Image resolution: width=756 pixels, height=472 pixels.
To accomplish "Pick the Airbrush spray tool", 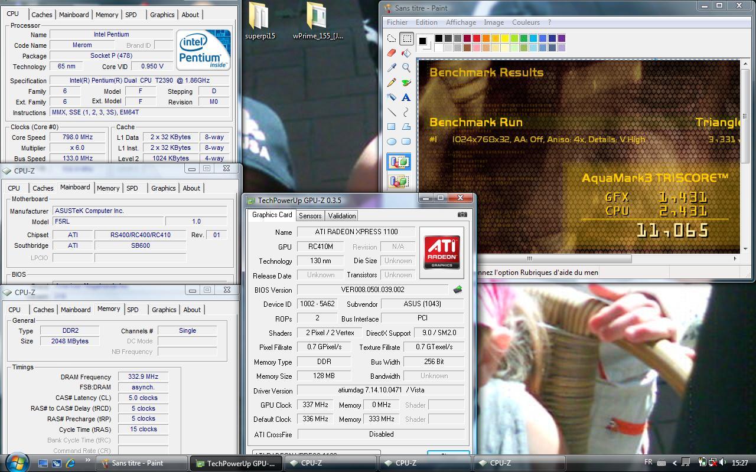I will pyautogui.click(x=392, y=97).
